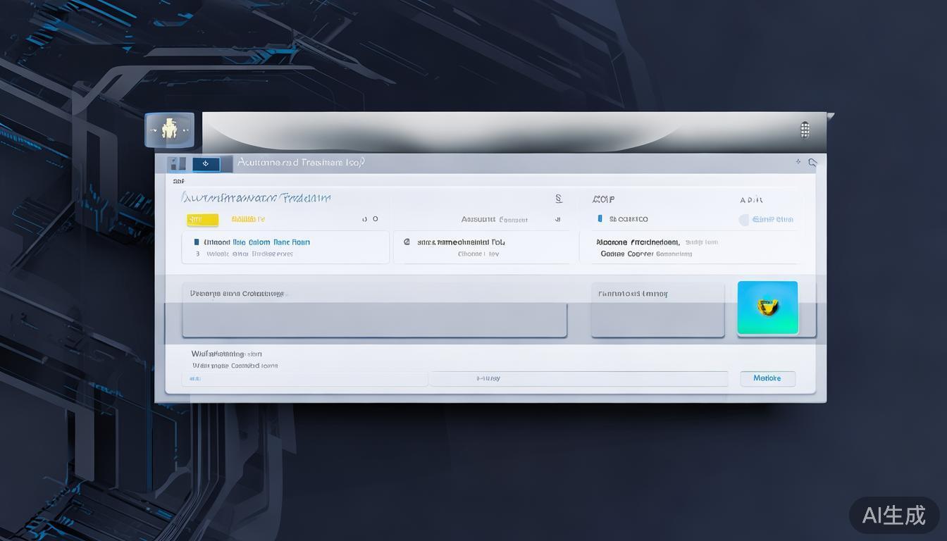Click the circular icon beside middle card text
This screenshot has height=541, width=947.
(x=407, y=242)
